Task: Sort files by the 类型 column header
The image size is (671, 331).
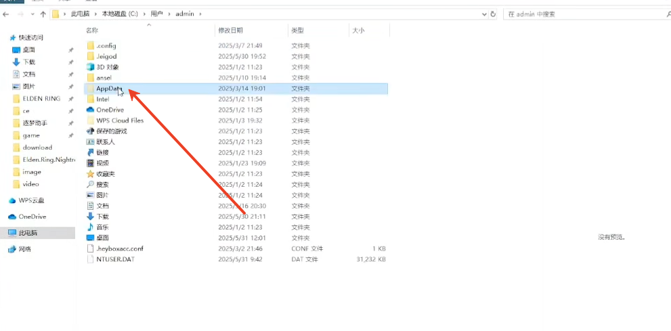Action: [x=297, y=30]
